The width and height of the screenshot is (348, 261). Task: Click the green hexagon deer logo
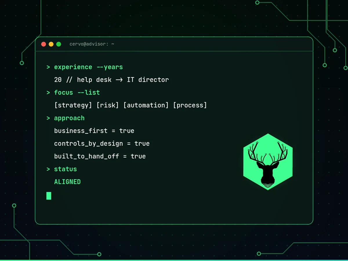[x=268, y=162]
